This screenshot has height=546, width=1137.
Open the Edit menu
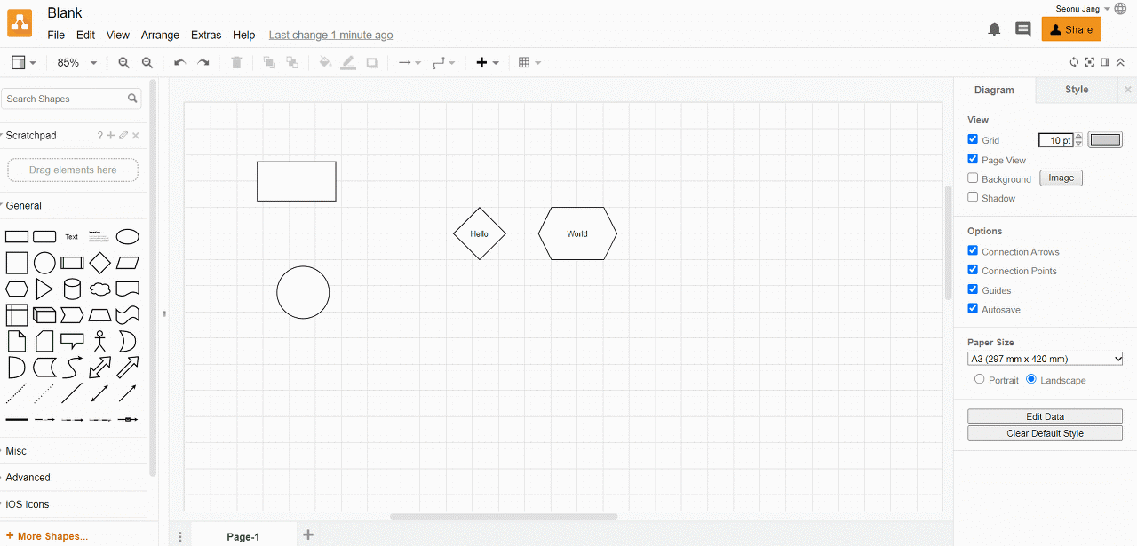pos(85,36)
